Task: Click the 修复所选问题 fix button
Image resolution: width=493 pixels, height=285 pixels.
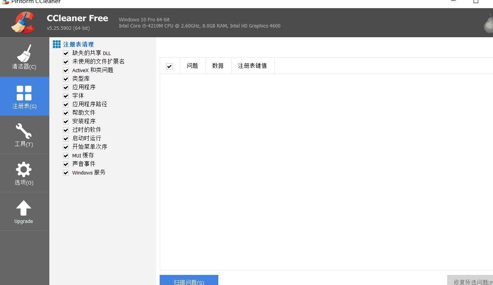Action: [x=470, y=280]
